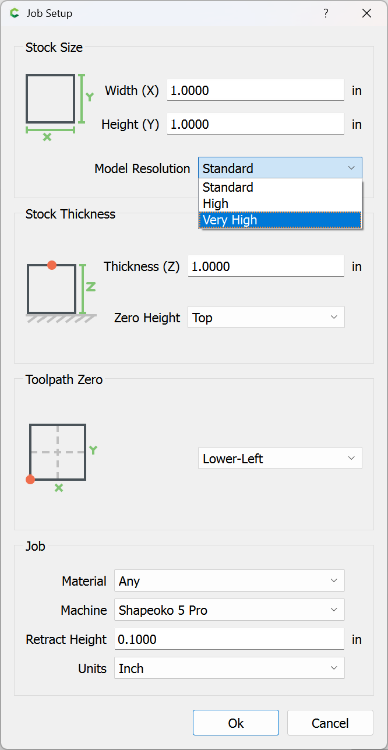Click the help question mark button
388x750 pixels.
tap(326, 13)
